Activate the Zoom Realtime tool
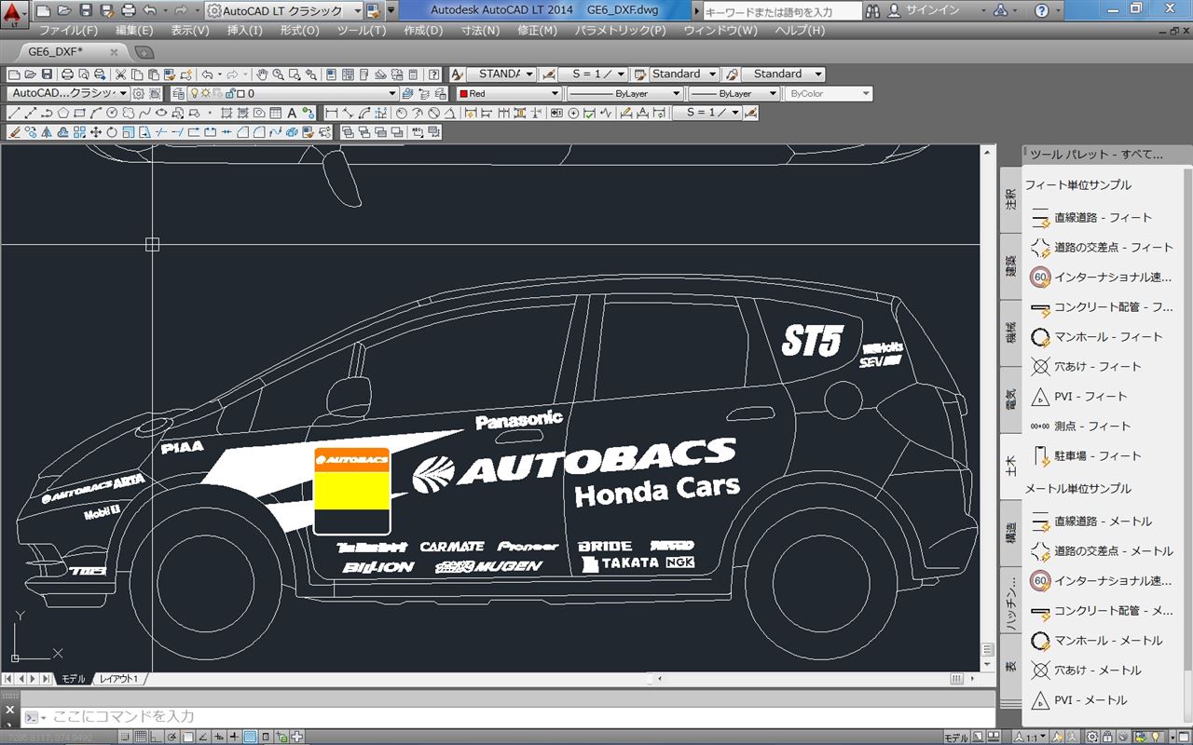 point(279,74)
